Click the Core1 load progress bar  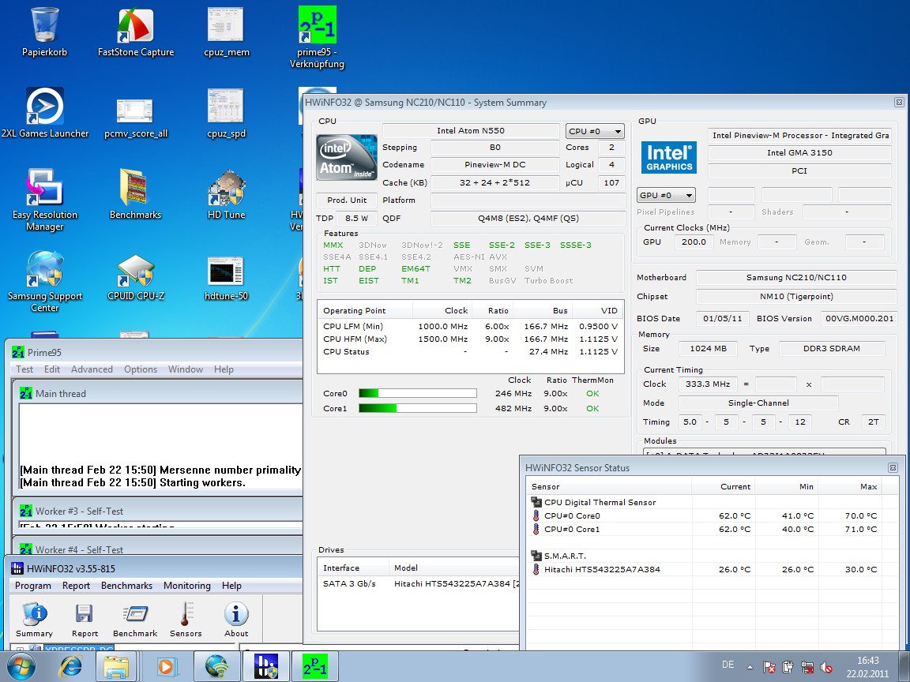(x=418, y=408)
